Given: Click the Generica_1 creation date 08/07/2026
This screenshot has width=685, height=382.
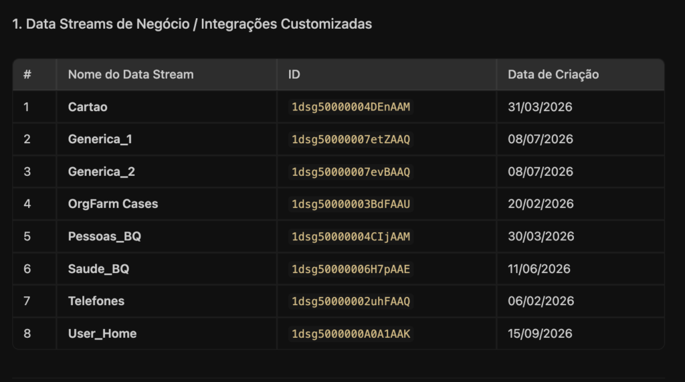Looking at the screenshot, I should (541, 139).
